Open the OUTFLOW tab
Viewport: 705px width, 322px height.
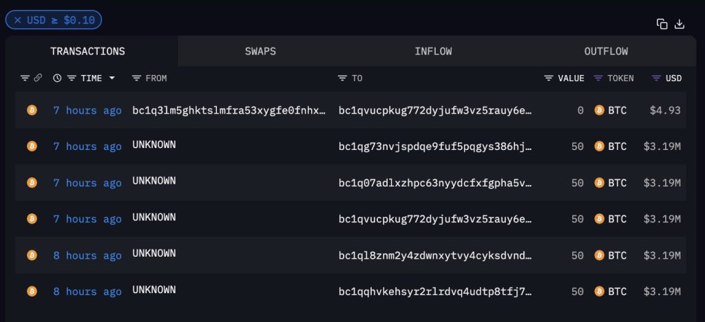(606, 51)
